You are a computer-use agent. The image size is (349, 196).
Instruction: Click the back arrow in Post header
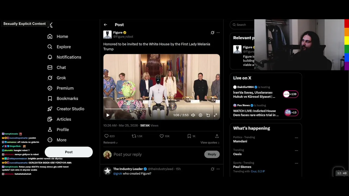pyautogui.click(x=106, y=25)
